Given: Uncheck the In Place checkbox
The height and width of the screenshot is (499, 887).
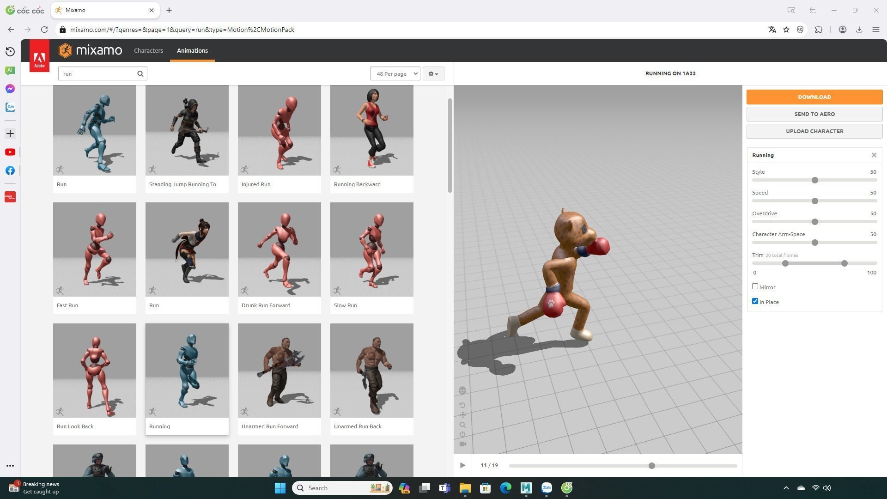Looking at the screenshot, I should pos(755,301).
